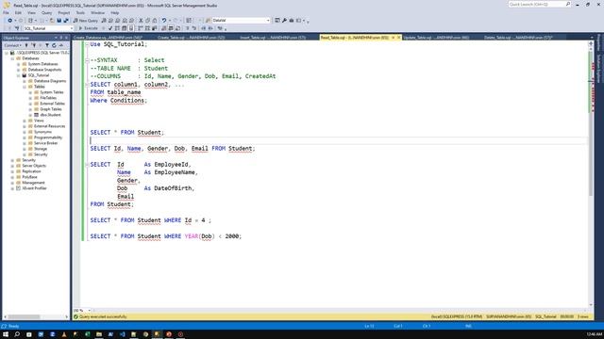Open the Windows Start menu
Viewport: 604px width, 339px height.
pyautogui.click(x=6, y=334)
